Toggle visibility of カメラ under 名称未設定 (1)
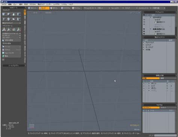Screen dimensions: 178x137 coord(144,31)
